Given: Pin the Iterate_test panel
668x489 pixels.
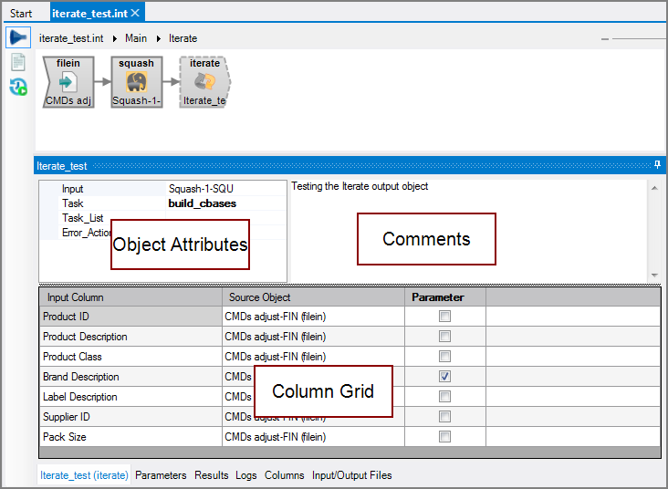Looking at the screenshot, I should tap(657, 165).
